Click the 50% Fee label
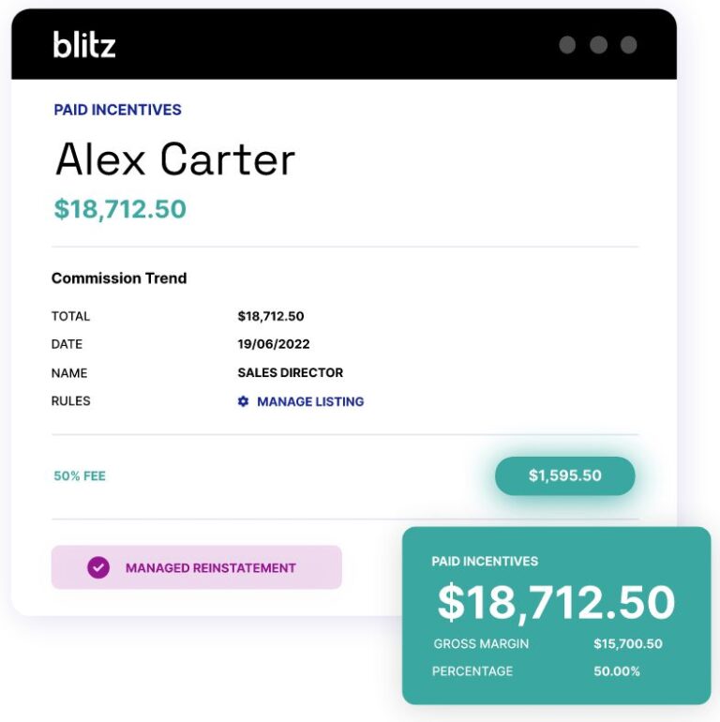 click(x=80, y=476)
